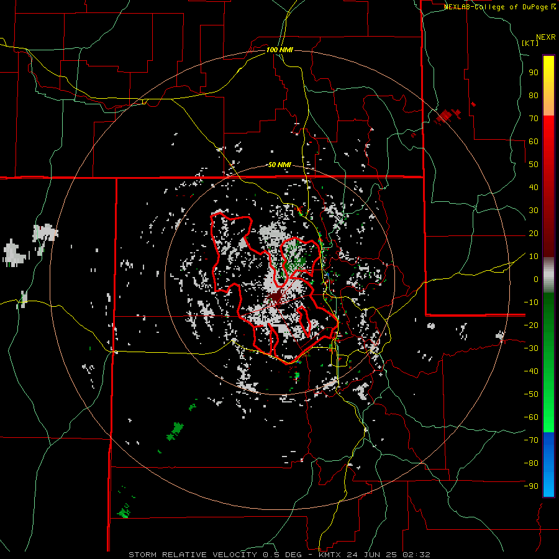Click the 20 value on velocity scale
Screen dimensions: 559x559
[534, 234]
